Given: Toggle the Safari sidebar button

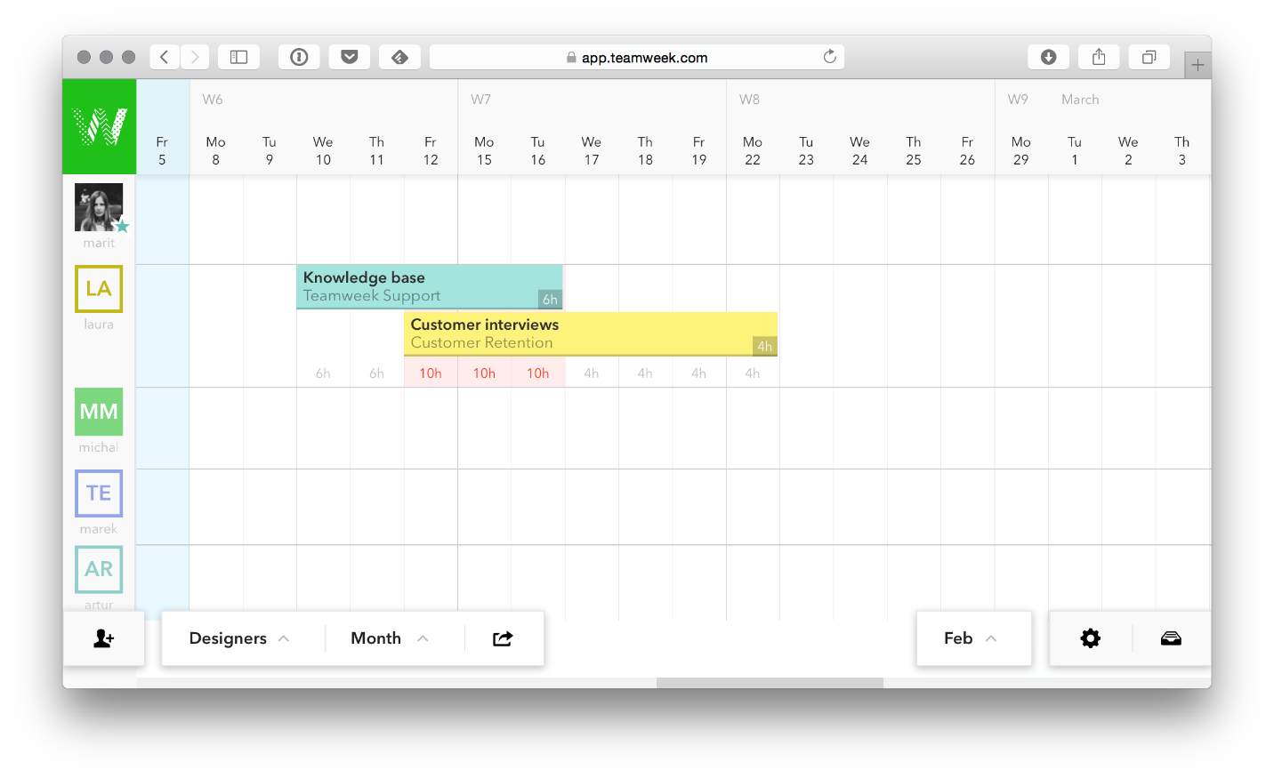Looking at the screenshot, I should (239, 57).
